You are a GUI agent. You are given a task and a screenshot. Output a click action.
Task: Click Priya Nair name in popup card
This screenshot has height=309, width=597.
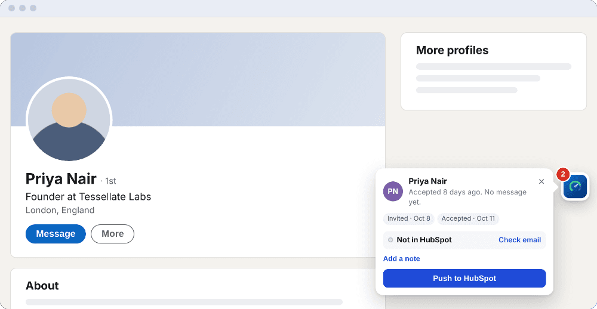[x=427, y=181]
